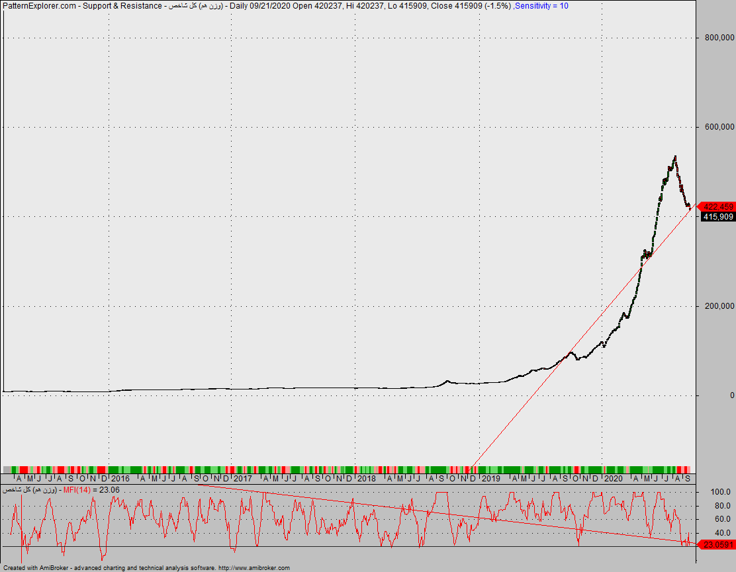Click the 'Daily 09/21/2020' date in title
This screenshot has height=572, width=736.
pos(260,6)
